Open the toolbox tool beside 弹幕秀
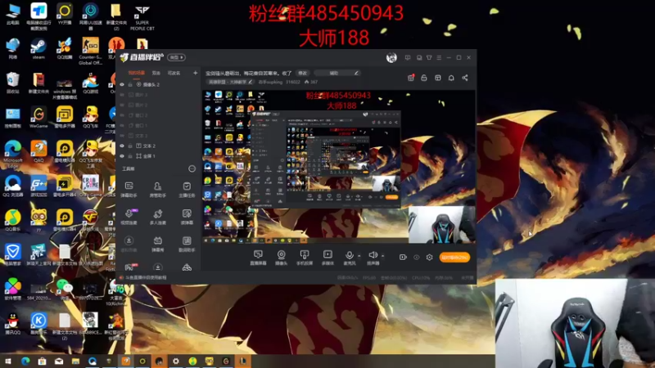This screenshot has width=655, height=368. tap(187, 244)
